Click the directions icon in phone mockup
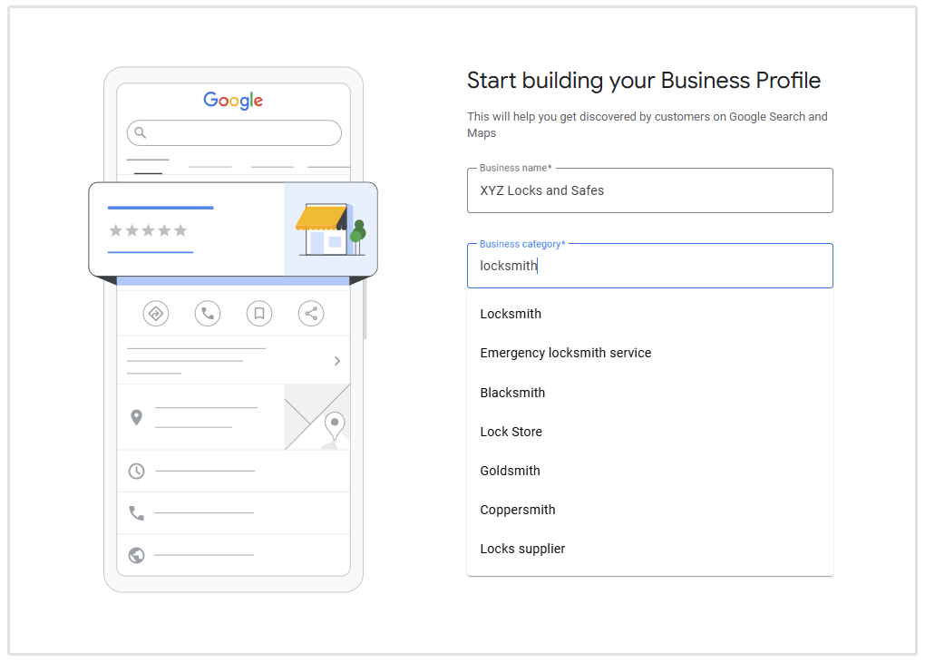The width and height of the screenshot is (925, 662). click(x=156, y=314)
